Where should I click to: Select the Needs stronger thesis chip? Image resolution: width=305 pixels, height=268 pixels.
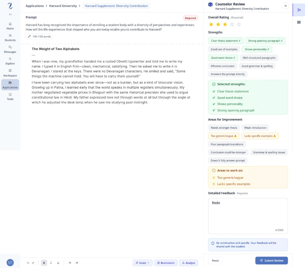224,127
